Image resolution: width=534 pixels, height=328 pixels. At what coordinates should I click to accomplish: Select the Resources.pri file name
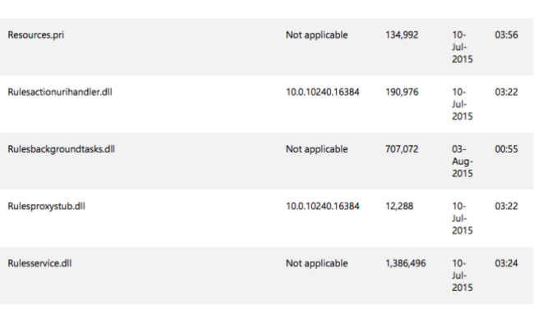36,35
